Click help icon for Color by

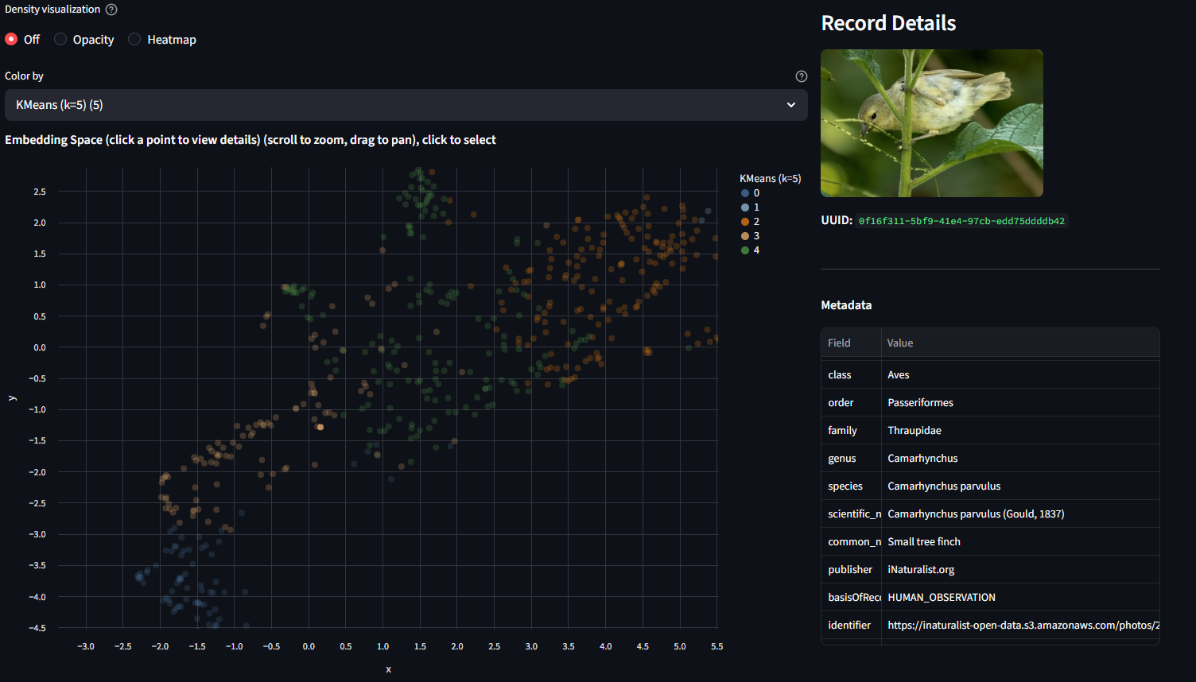pos(801,76)
